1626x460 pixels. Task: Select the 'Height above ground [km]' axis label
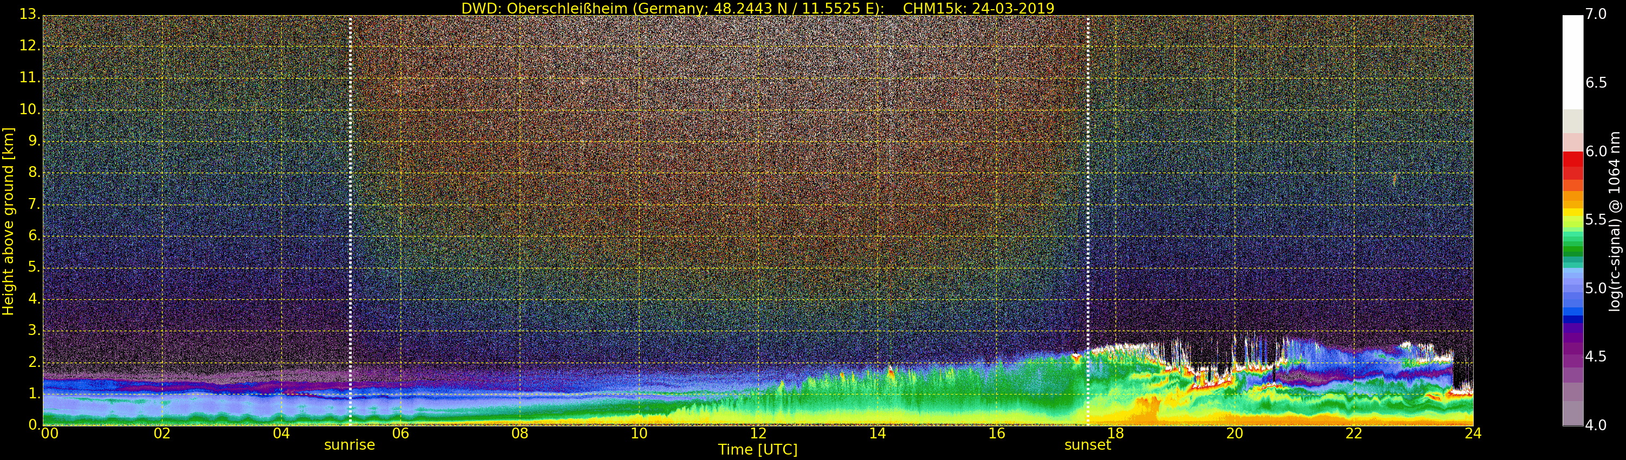(x=8, y=221)
